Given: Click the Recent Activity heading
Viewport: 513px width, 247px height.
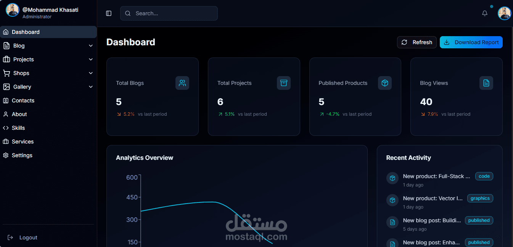Looking at the screenshot, I should coord(408,158).
